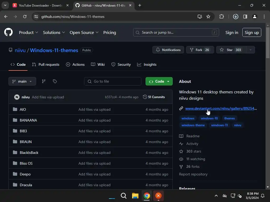Open Security tab
The height and width of the screenshot is (202, 270).
(121, 65)
